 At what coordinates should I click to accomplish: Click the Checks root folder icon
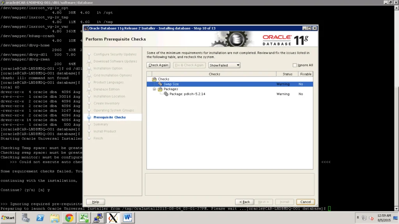coord(154,79)
